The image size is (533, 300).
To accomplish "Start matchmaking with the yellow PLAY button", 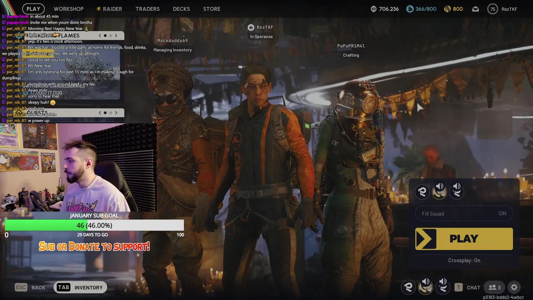I will 464,239.
